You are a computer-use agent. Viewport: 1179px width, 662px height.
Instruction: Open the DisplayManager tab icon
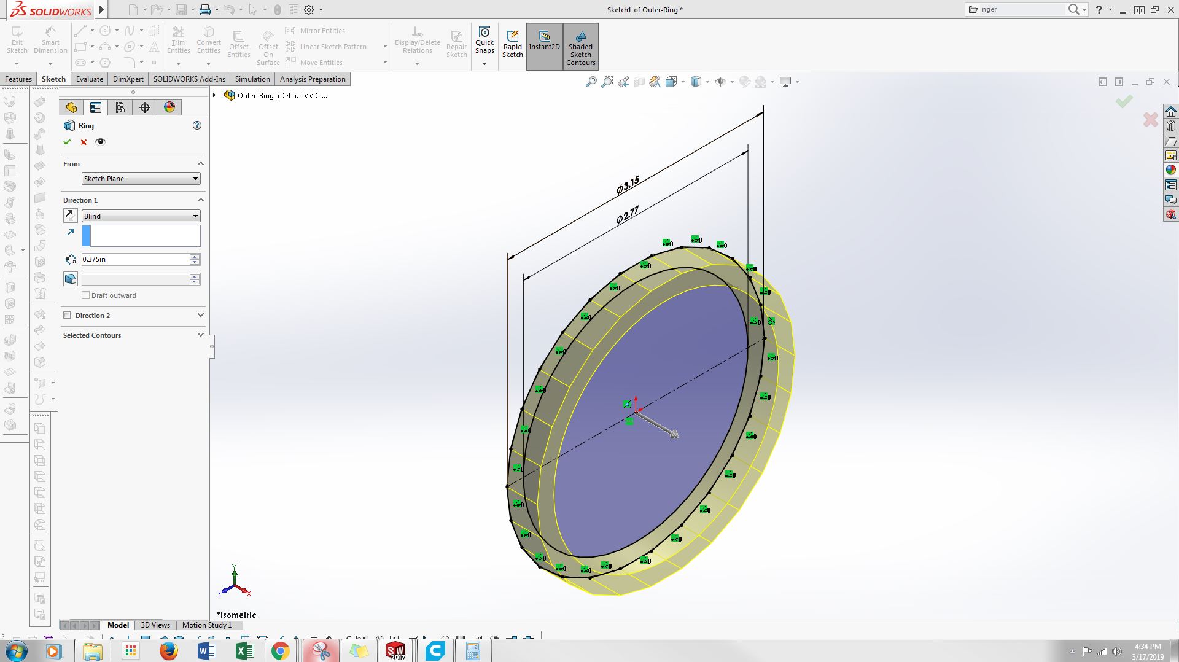pyautogui.click(x=169, y=107)
